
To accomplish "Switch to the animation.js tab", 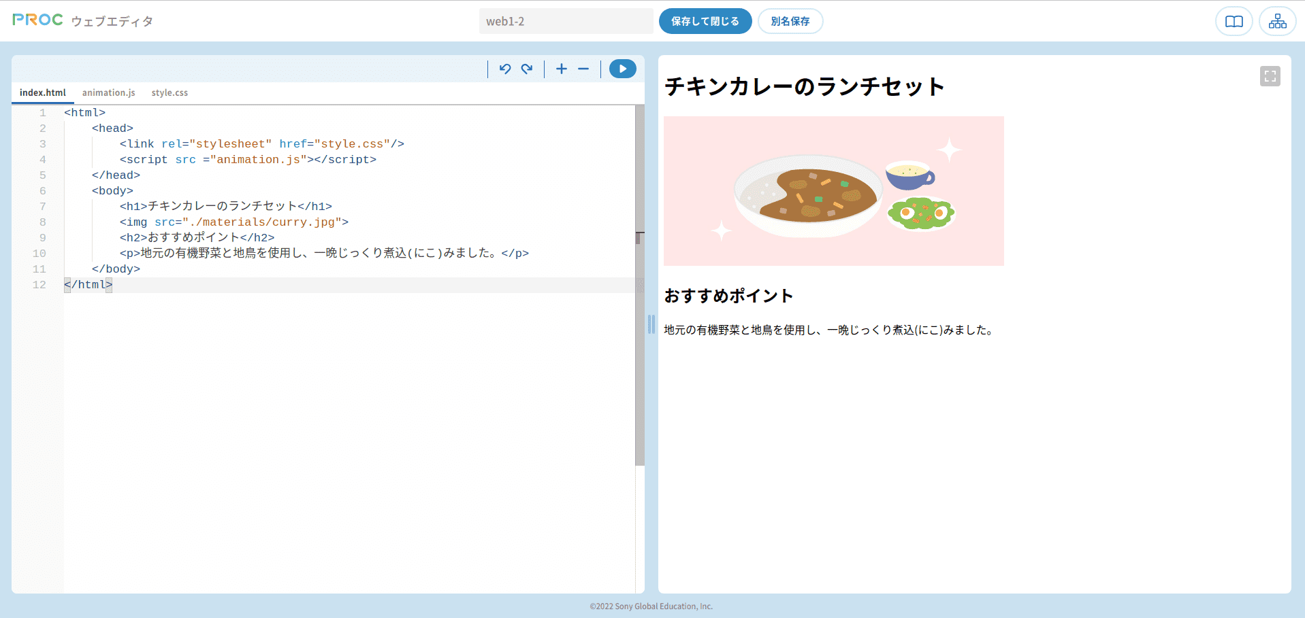I will click(x=109, y=92).
